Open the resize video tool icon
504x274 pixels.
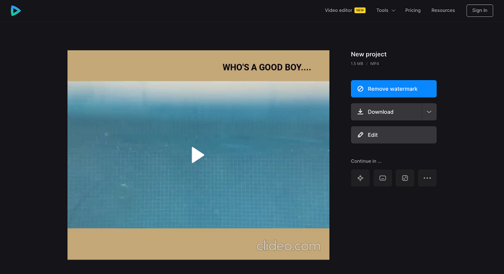coord(405,178)
